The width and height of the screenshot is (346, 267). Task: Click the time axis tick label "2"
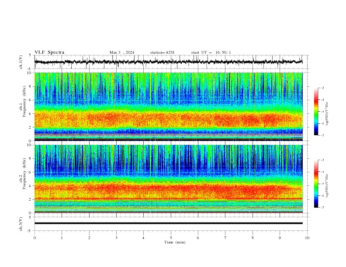pos(89,238)
